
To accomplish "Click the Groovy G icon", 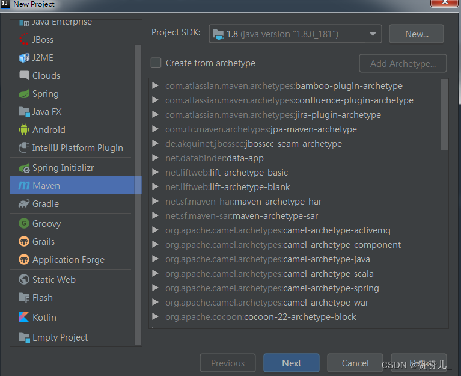I will pyautogui.click(x=24, y=223).
